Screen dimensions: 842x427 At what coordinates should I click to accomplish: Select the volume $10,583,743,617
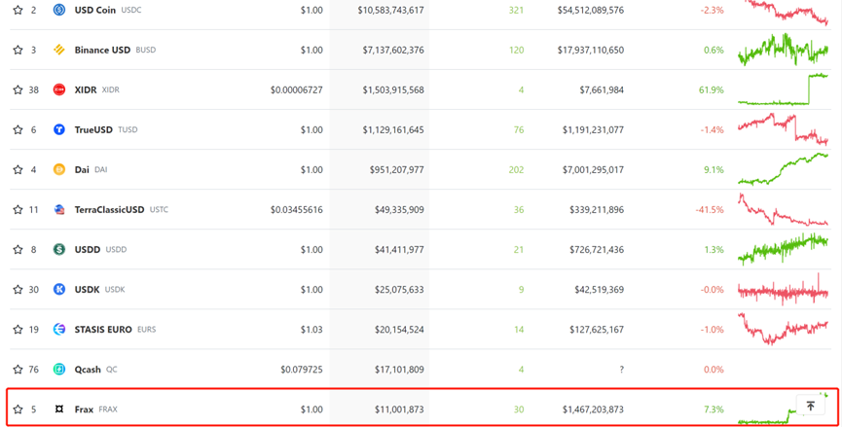click(391, 10)
